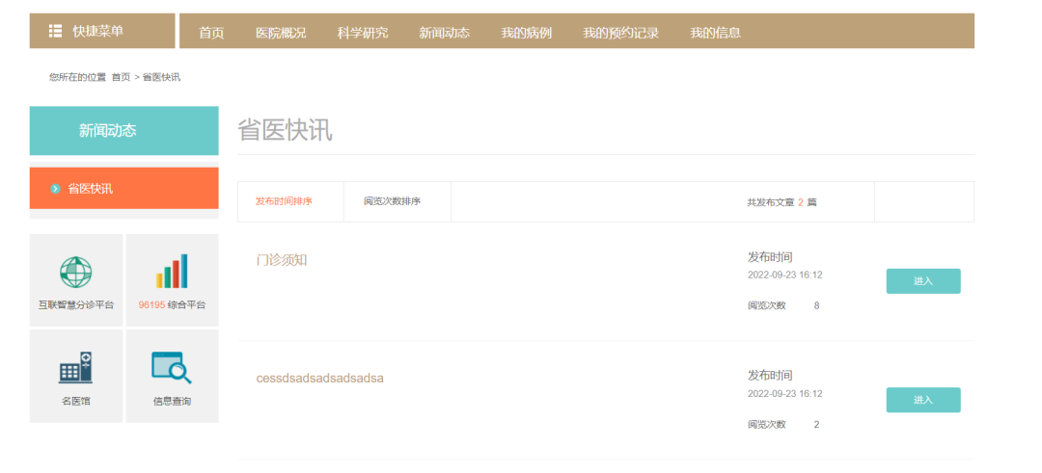
Task: Open the cessdsadsadsadsadsa article title
Action: point(320,379)
